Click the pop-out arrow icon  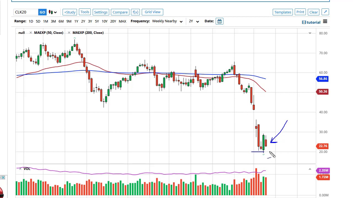[x=325, y=12]
